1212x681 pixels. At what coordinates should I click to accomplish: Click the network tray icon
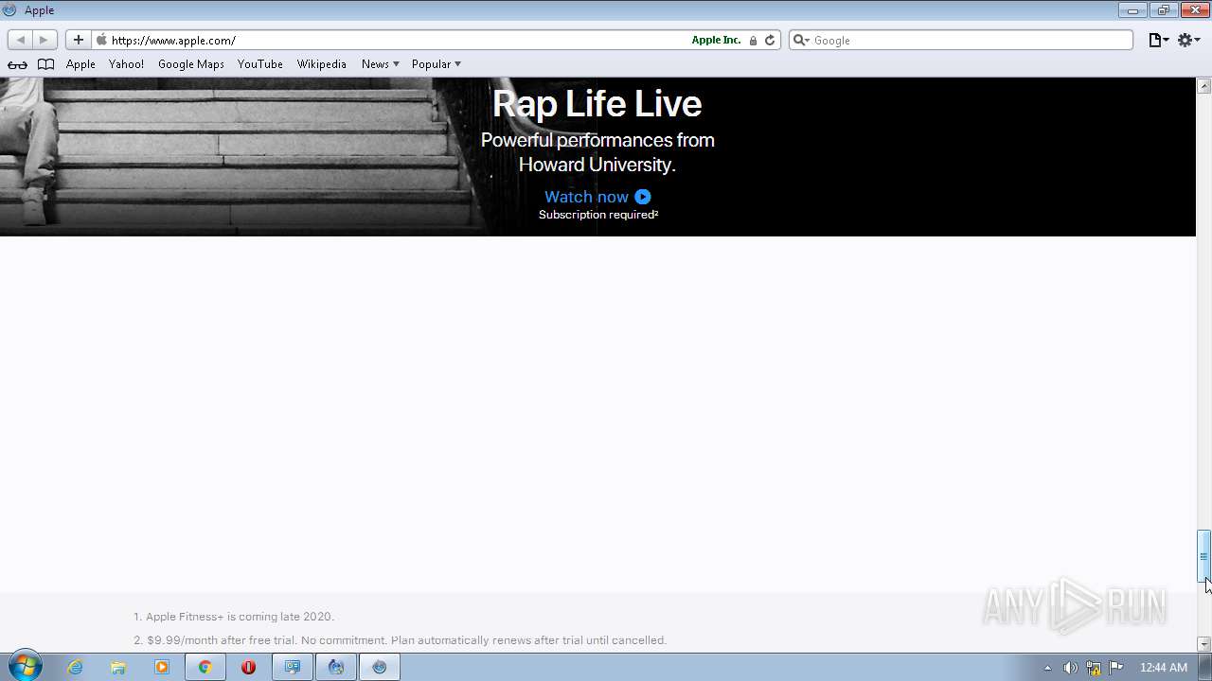[1093, 668]
